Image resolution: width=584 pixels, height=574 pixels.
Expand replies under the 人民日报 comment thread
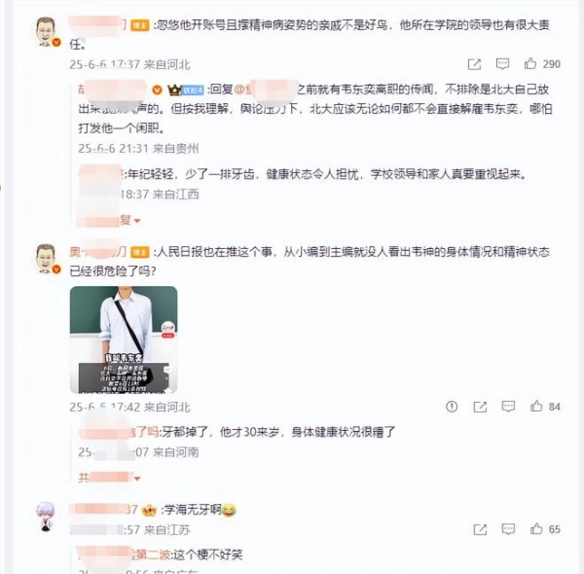pos(109,478)
